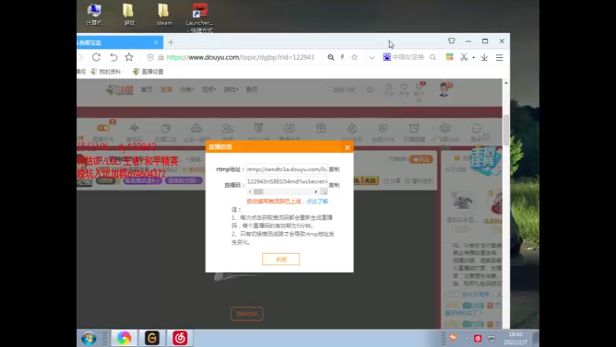The width and height of the screenshot is (616, 347).
Task: Open the colorful grid apps icon in toolbar
Action: 450,57
